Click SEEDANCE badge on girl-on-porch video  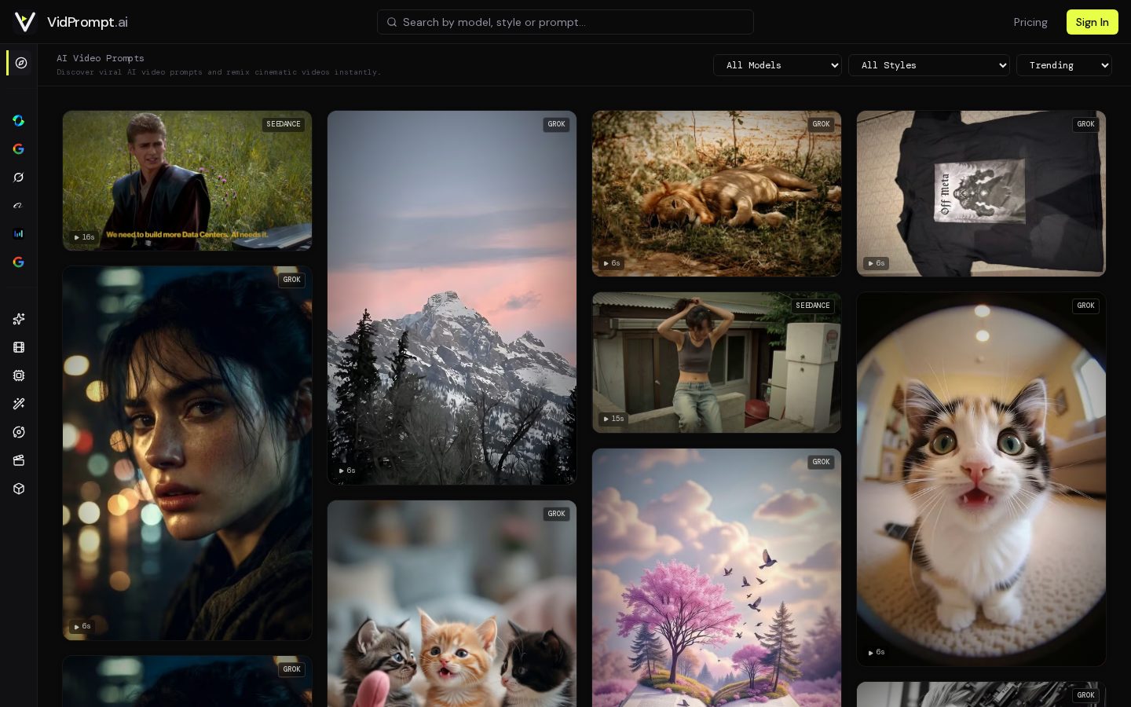(x=813, y=306)
